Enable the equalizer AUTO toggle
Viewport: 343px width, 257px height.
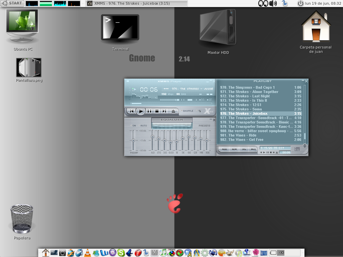[143, 126]
